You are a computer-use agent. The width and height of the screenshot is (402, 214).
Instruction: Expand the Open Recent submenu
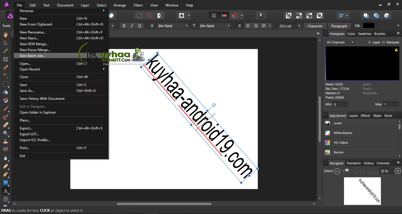click(x=61, y=69)
